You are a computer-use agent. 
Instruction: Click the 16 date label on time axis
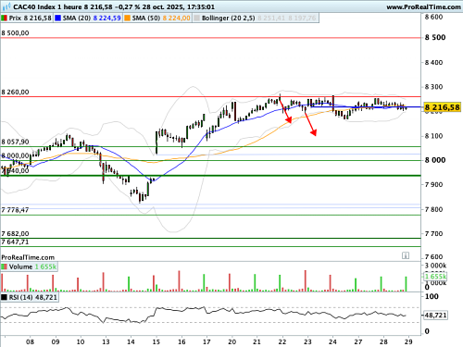[181, 341]
